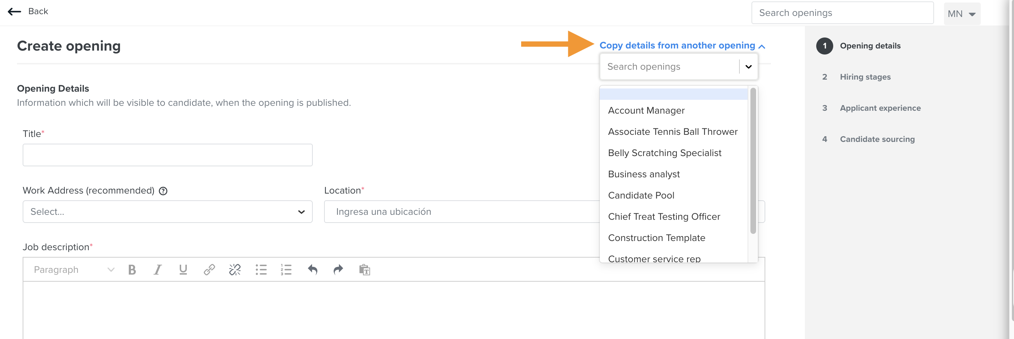1014x339 pixels.
Task: Create a bulleted list
Action: pos(261,270)
